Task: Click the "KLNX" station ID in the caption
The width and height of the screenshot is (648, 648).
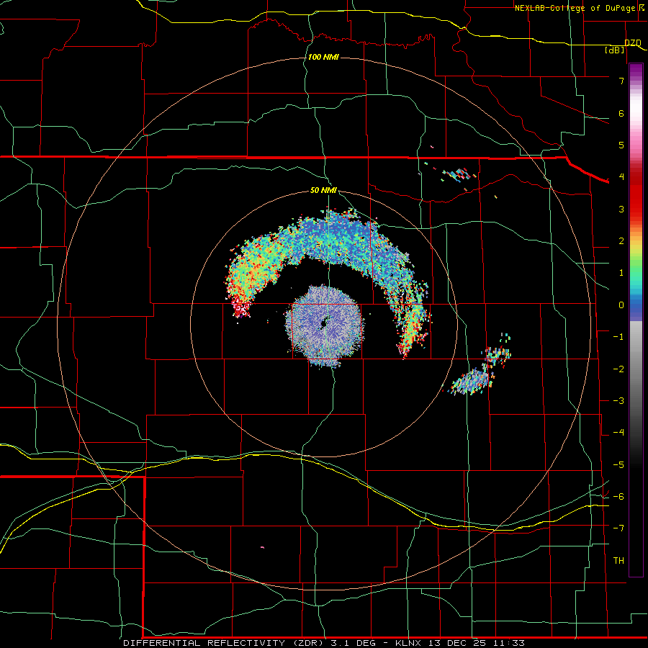Action: pyautogui.click(x=408, y=643)
